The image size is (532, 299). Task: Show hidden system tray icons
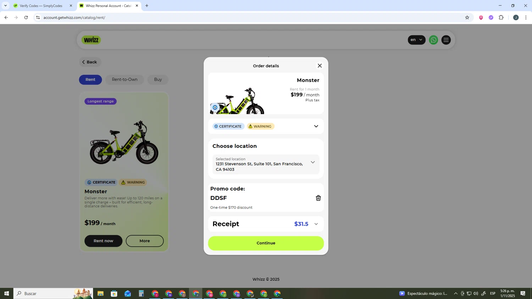[456, 293]
